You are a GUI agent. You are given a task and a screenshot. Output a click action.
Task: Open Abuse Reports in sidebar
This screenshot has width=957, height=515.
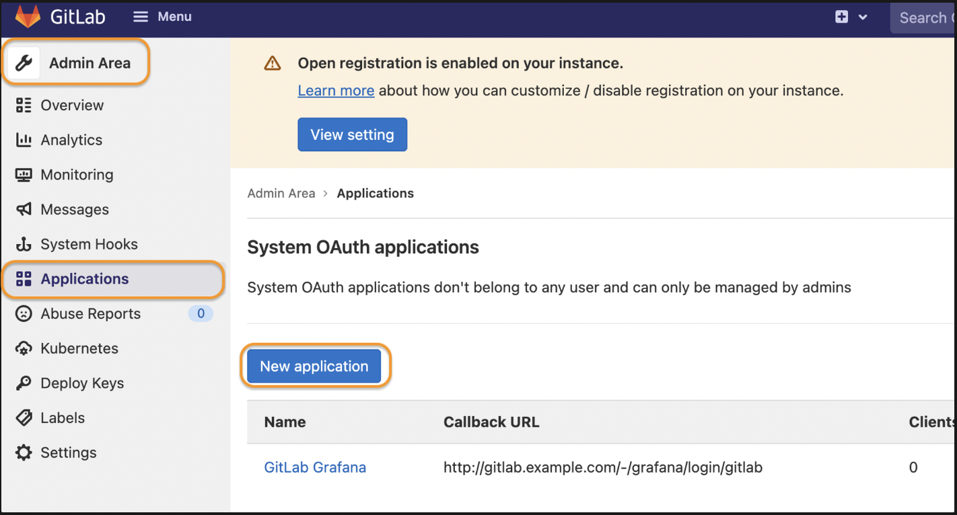coord(90,313)
